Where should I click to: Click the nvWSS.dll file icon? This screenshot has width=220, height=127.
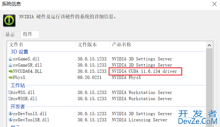[10, 92]
